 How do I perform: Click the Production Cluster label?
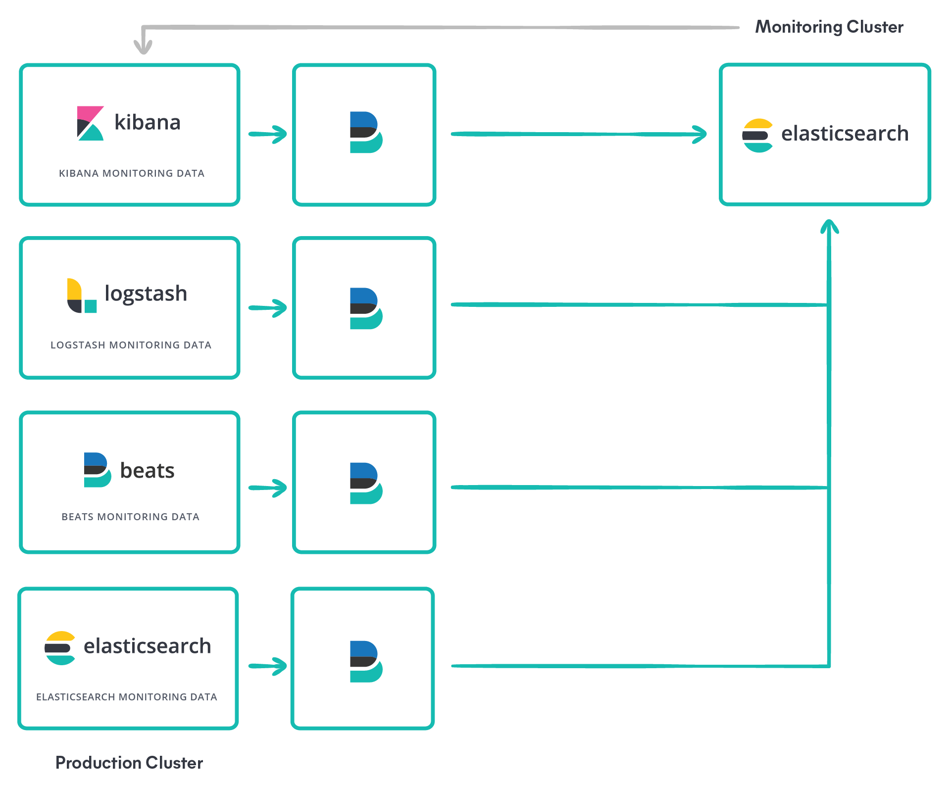pyautogui.click(x=129, y=763)
